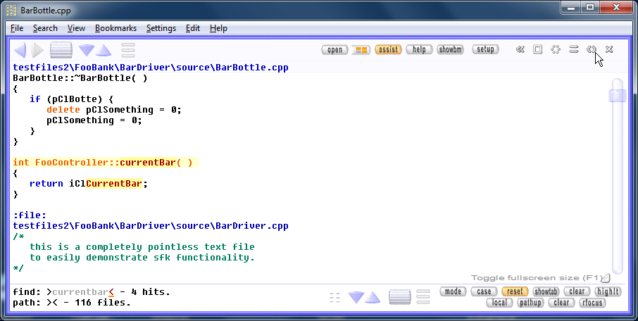This screenshot has width=638, height=321.
Task: Toggle the showtab button
Action: 546,291
